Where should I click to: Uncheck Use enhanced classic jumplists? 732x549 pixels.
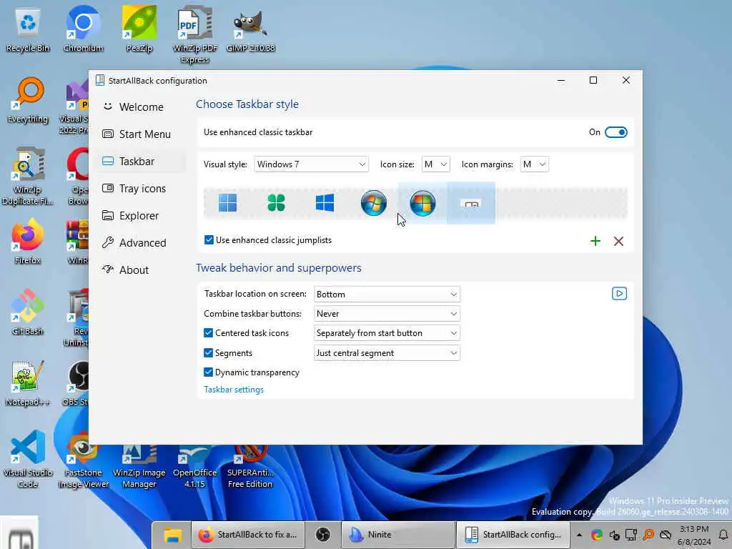tap(209, 240)
